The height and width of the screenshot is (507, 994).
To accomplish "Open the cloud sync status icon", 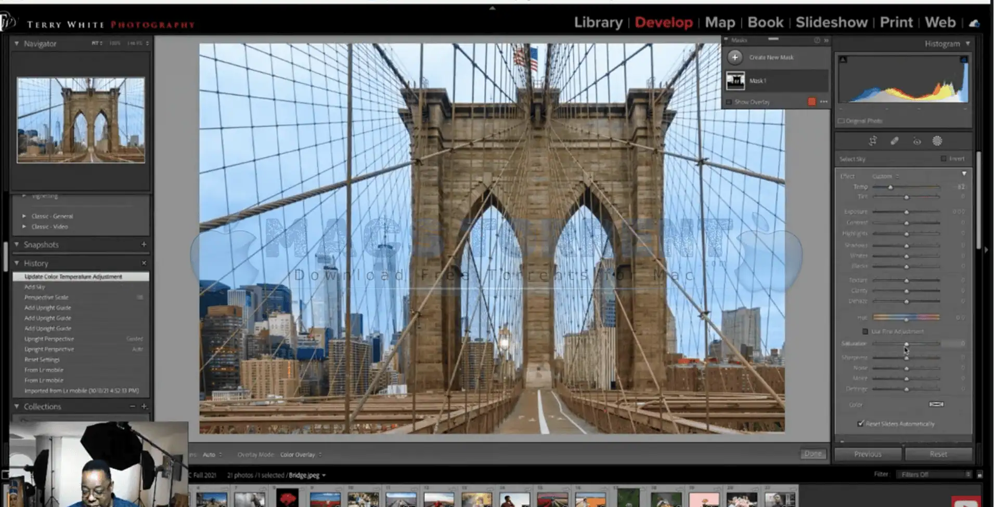I will (x=974, y=23).
